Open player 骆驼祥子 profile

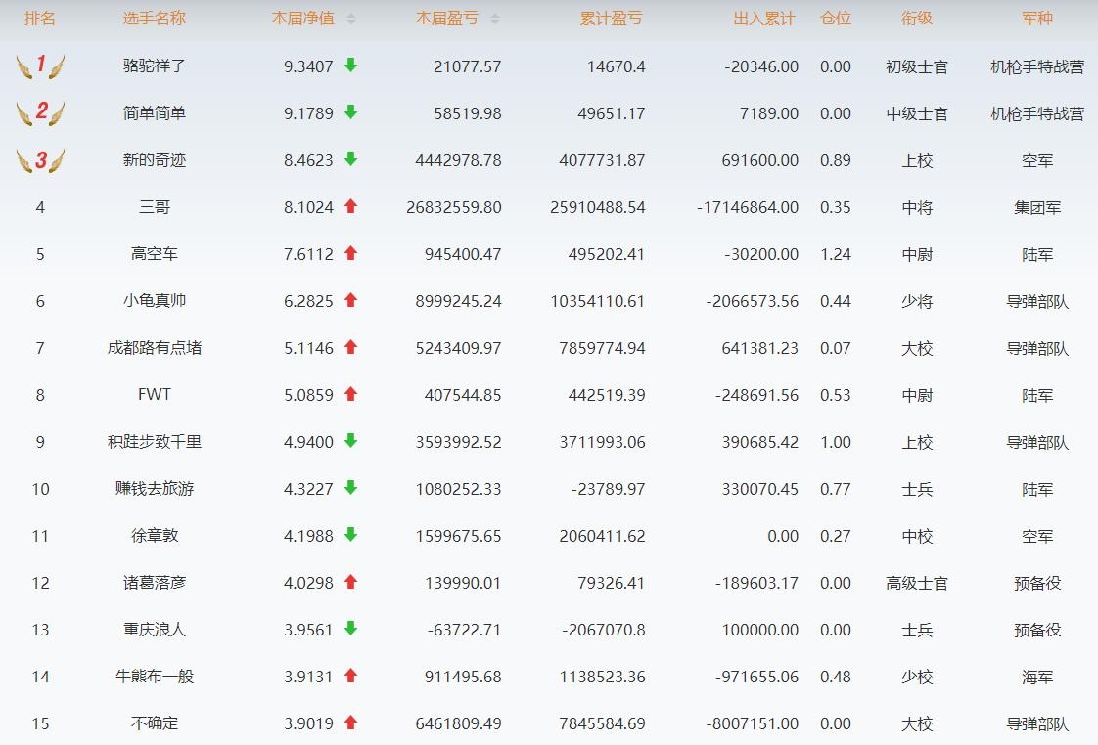point(155,66)
